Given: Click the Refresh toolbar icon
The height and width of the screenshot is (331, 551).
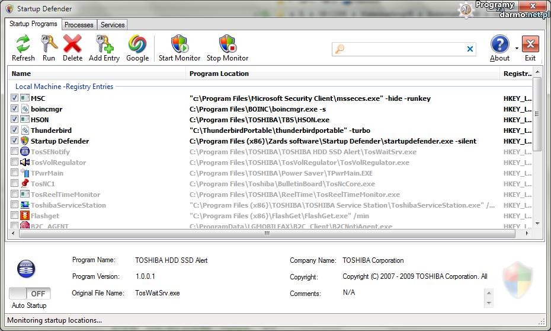Looking at the screenshot, I should pos(23,44).
